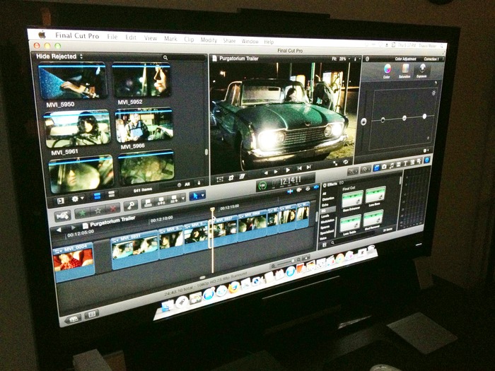The image size is (495, 371).
Task: Jump to the next edit point
Action: pos(309,167)
